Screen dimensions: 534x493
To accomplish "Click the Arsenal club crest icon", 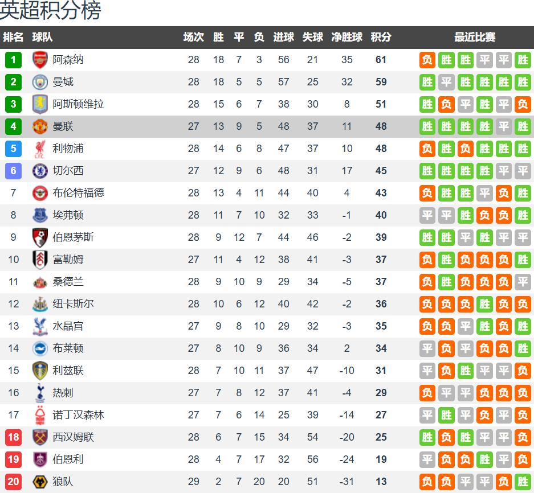I will pos(40,60).
